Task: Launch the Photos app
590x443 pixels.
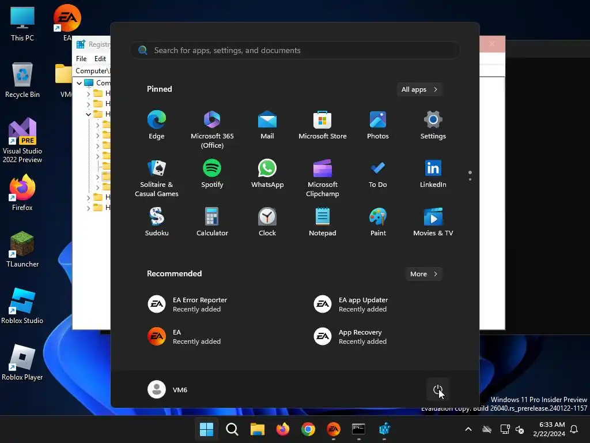Action: click(x=378, y=125)
